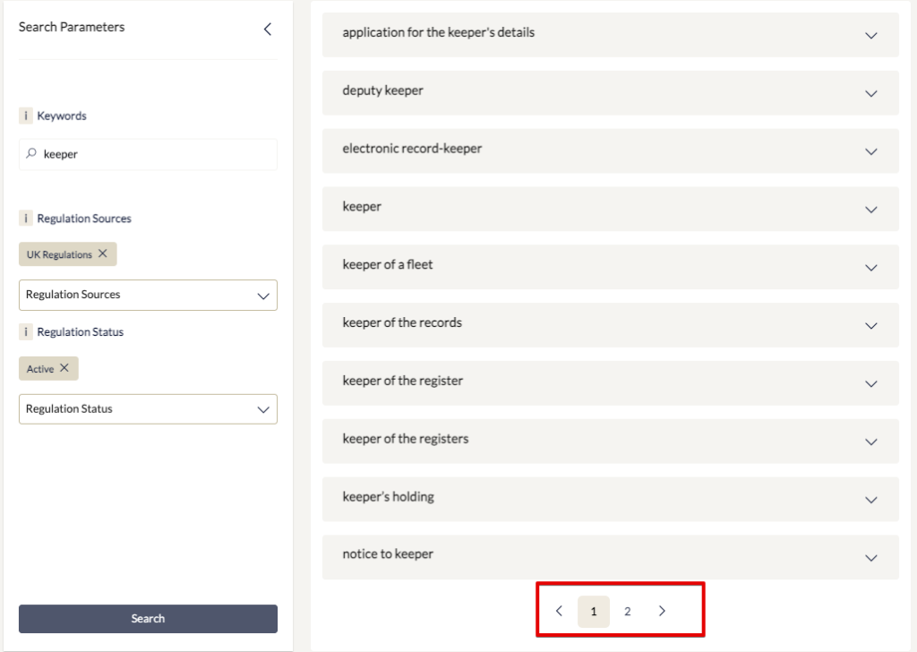Click the UK Regulations tag label
This screenshot has width=917, height=652.
coord(59,254)
